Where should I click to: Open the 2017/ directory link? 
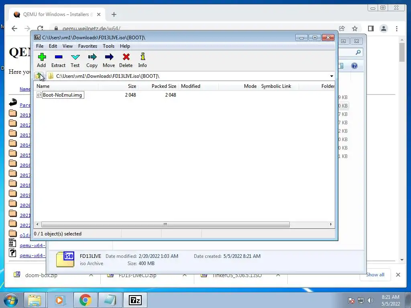click(x=25, y=175)
